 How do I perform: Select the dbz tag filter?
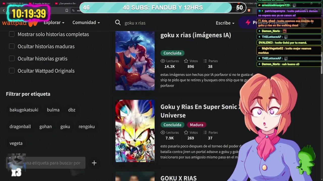coord(72,110)
